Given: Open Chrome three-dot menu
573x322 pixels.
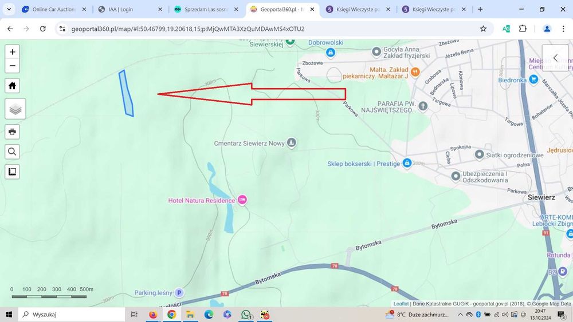Looking at the screenshot, I should coord(563,29).
